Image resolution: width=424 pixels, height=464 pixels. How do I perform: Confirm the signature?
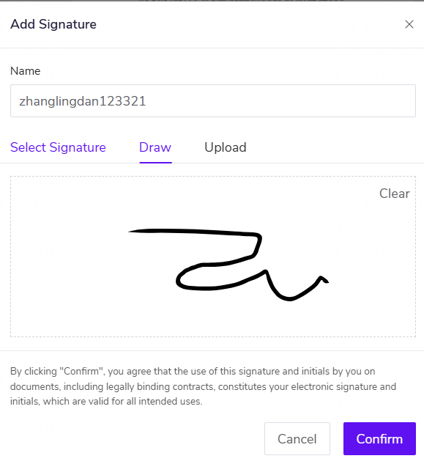[379, 438]
